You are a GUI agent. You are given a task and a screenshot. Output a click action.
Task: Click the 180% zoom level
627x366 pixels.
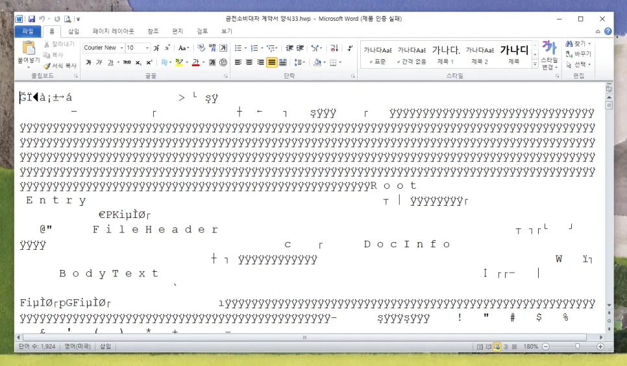point(531,347)
